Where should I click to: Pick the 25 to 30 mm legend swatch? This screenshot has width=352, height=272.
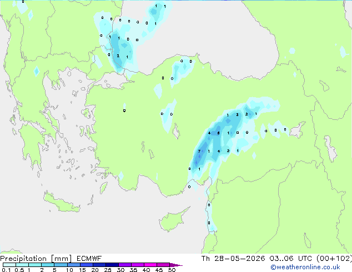(x=112, y=265)
